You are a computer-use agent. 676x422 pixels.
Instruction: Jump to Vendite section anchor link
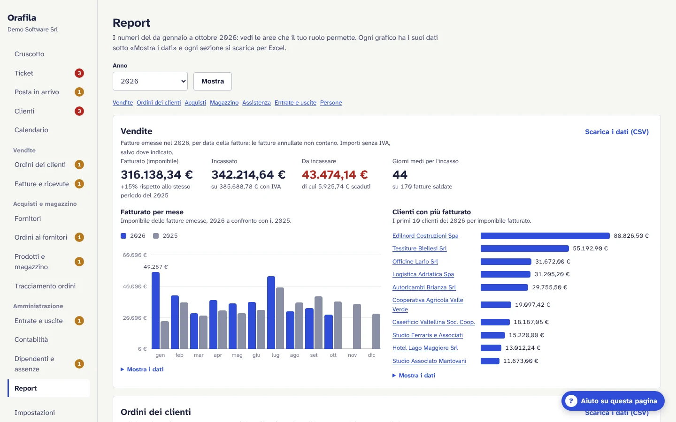tap(123, 103)
